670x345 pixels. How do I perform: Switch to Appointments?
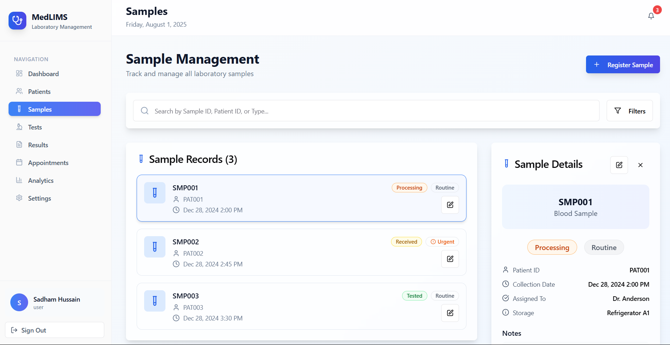[x=54, y=163]
